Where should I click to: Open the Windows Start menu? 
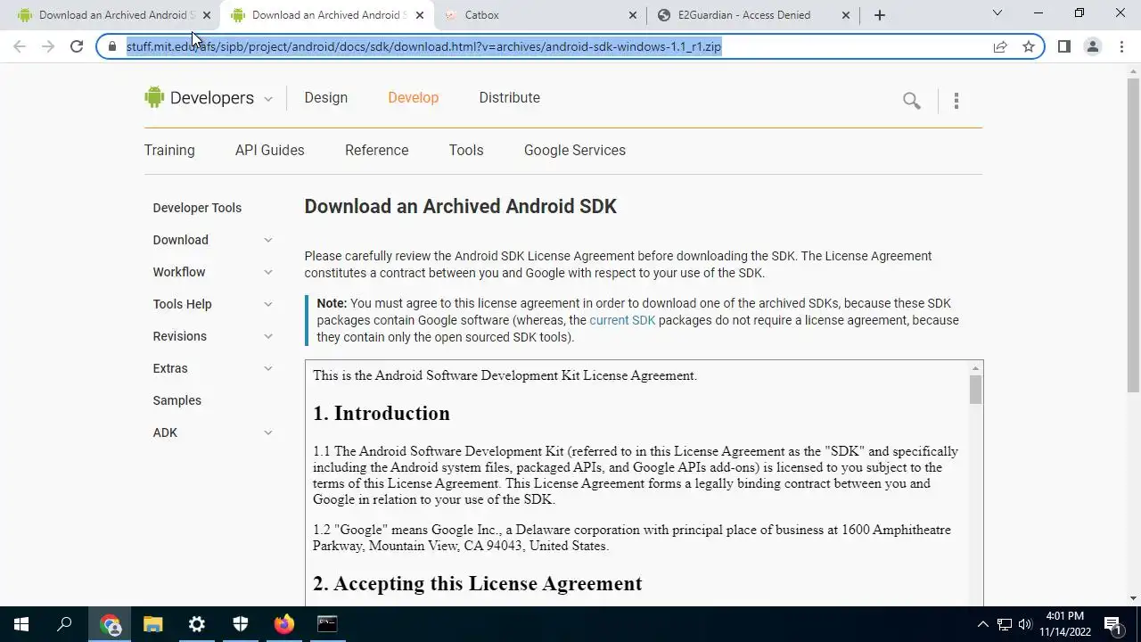coord(21,624)
